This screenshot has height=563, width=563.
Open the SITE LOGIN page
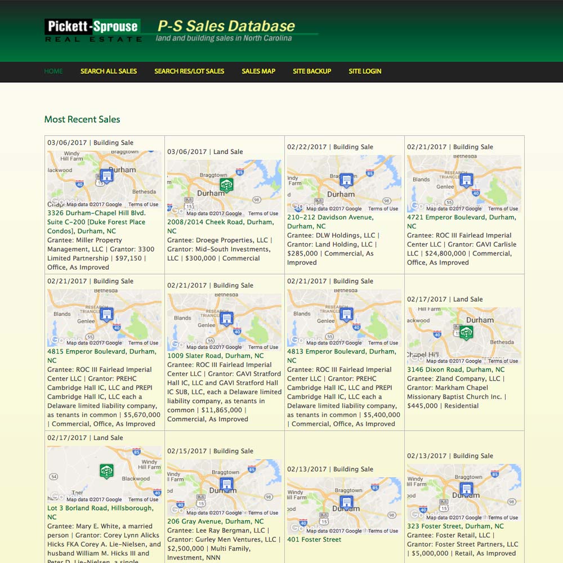coord(365,72)
